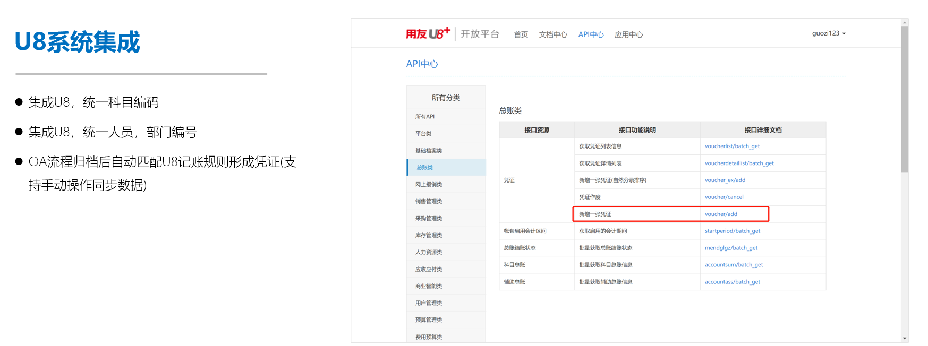
Task: Click the 接口功能说明 column header
Action: click(x=637, y=130)
